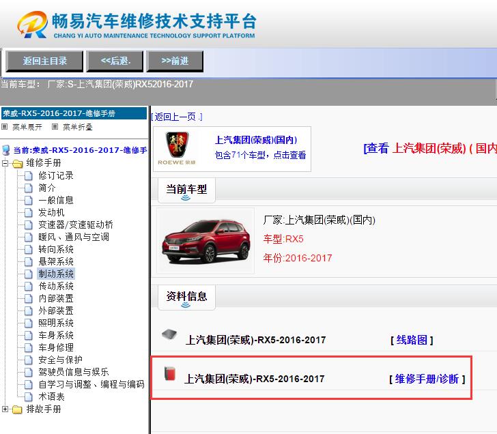The height and width of the screenshot is (434, 497).
Task: Select the 当前车型 section tab
Action: pyautogui.click(x=186, y=190)
